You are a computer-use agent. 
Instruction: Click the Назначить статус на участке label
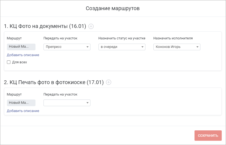pyautogui.click(x=122, y=38)
